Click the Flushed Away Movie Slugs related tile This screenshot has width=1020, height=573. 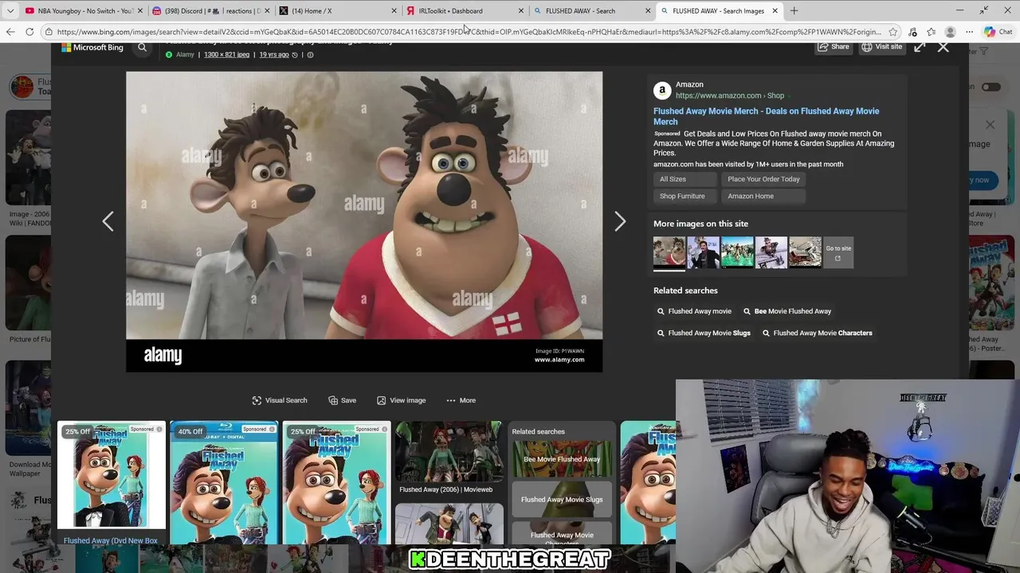[562, 499]
